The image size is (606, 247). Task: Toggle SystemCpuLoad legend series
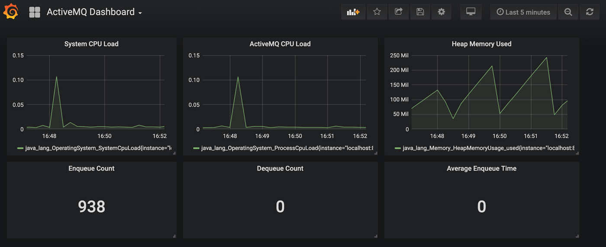pos(98,148)
